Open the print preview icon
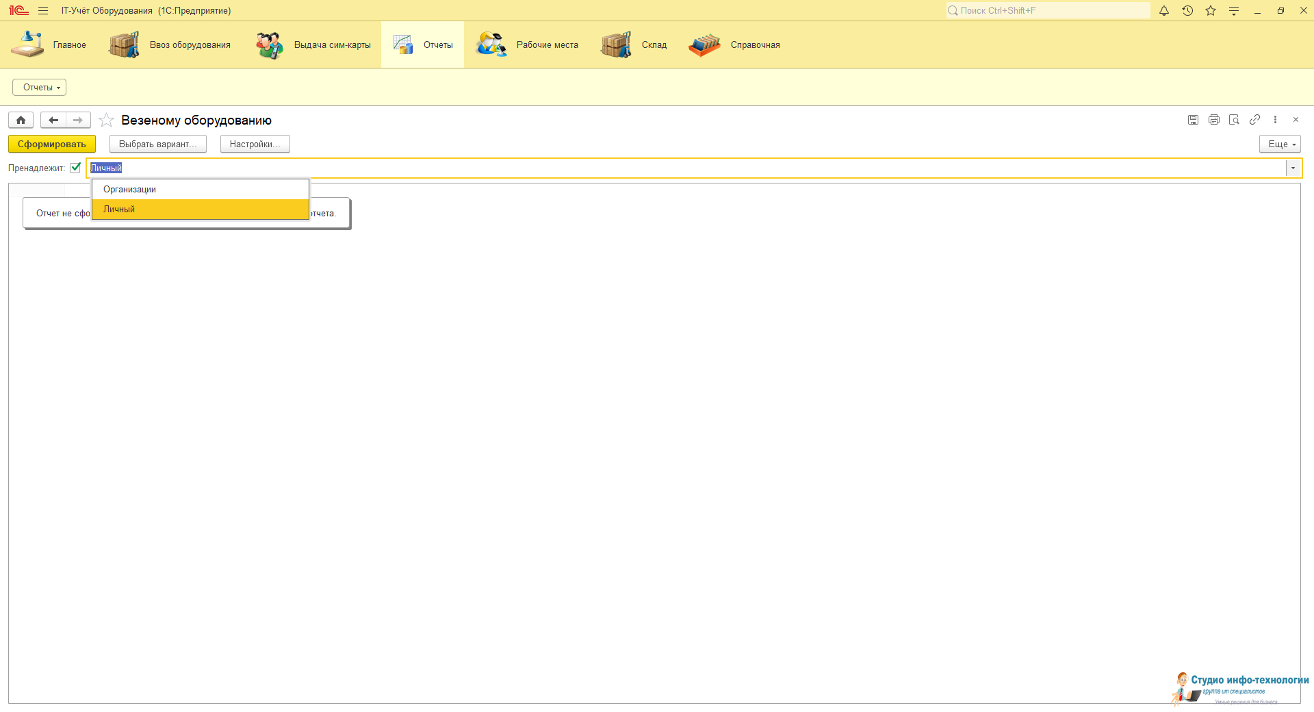This screenshot has width=1314, height=712. [1234, 120]
